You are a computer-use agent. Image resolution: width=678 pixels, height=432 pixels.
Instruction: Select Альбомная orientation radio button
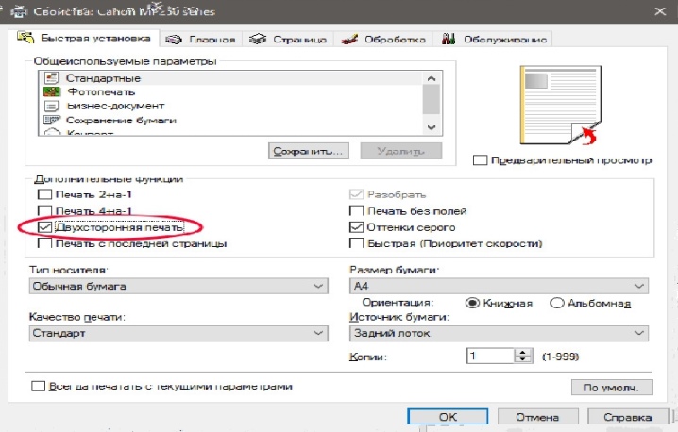coord(557,303)
